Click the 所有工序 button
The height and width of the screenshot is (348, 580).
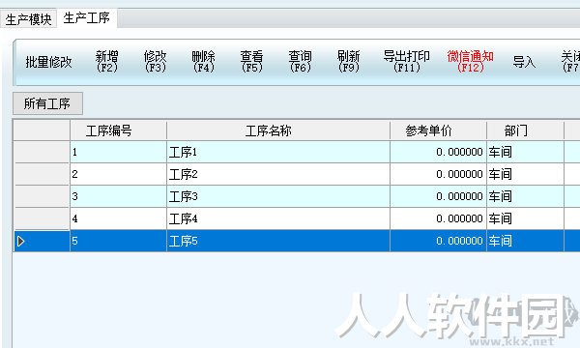click(x=47, y=103)
